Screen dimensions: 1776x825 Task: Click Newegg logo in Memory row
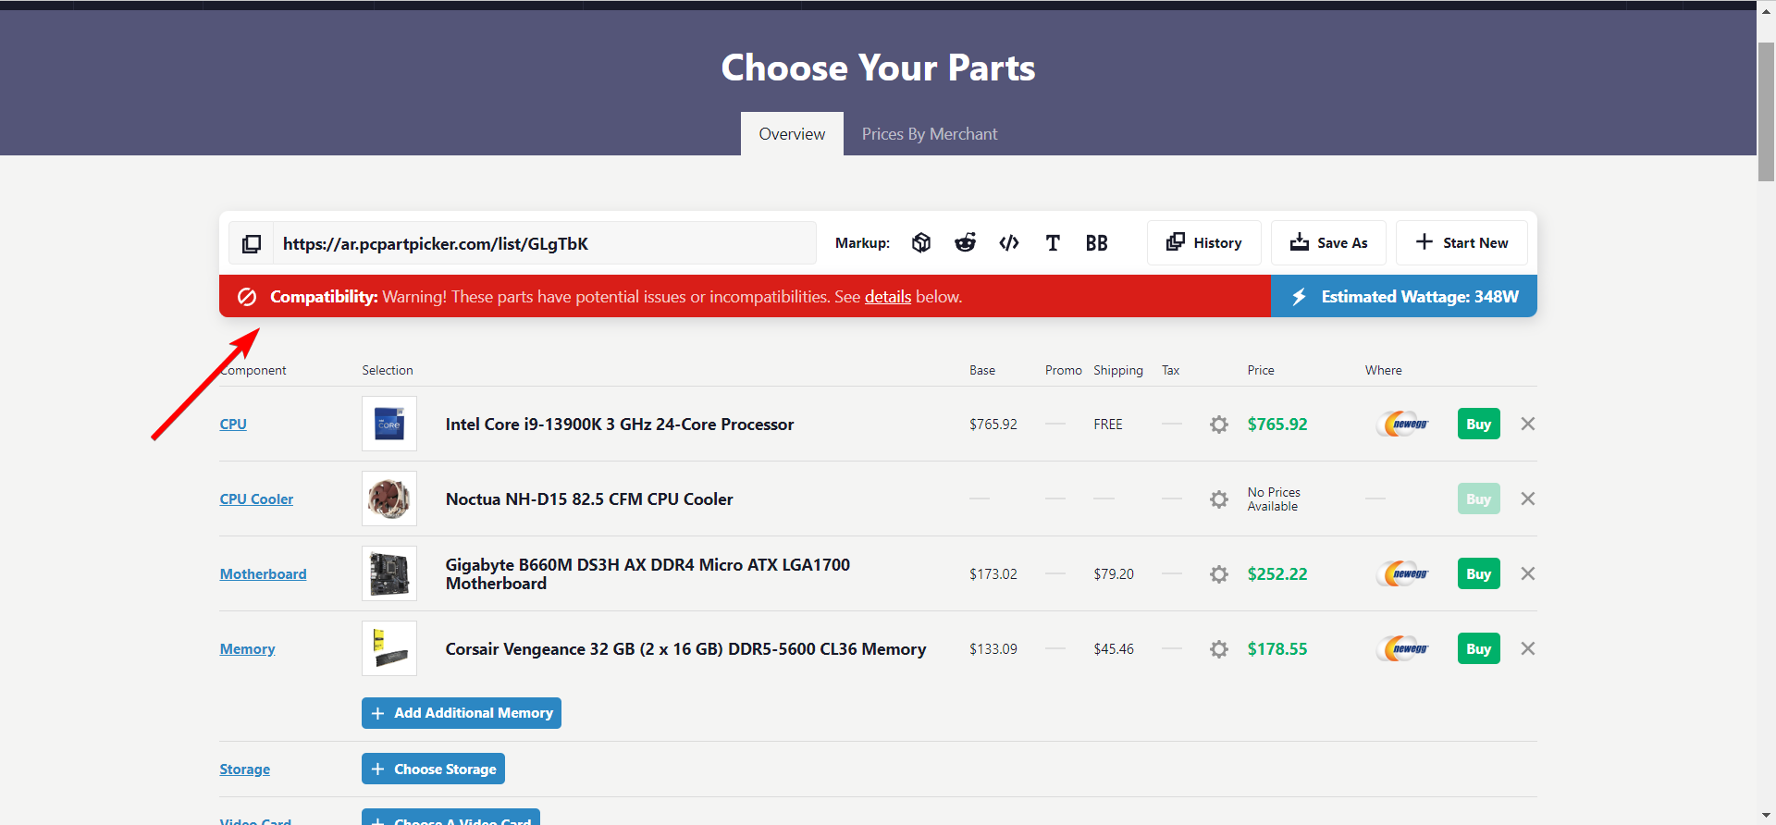click(1403, 648)
